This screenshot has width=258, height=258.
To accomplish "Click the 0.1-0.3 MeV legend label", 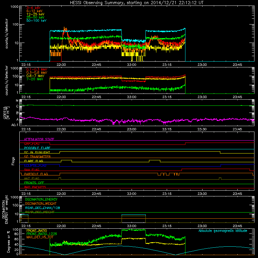I will pyautogui.click(x=37, y=69).
